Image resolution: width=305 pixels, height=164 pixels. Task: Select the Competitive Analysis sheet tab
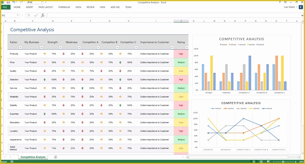(33, 157)
